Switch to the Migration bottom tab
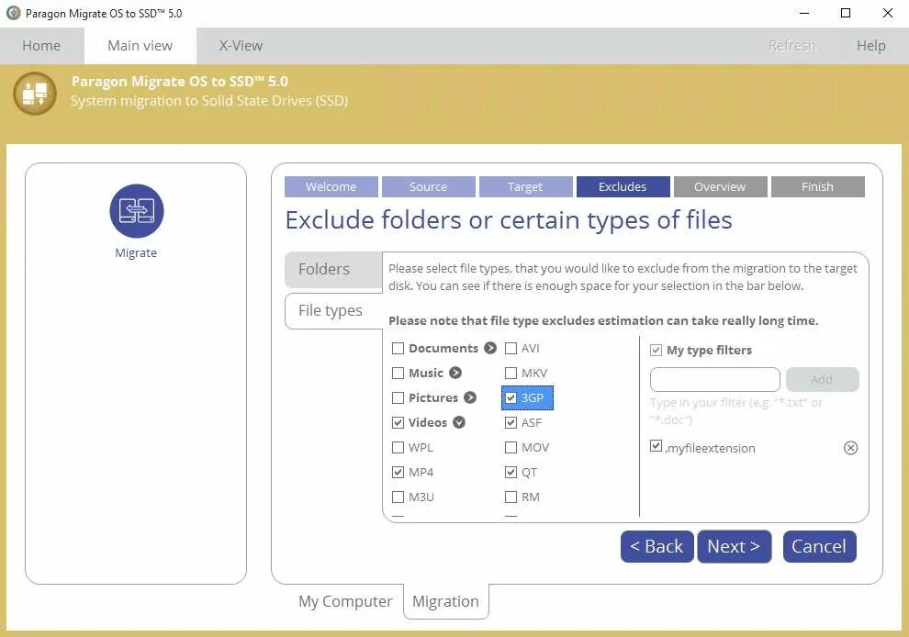Screen dimensions: 909x637 (x=446, y=601)
